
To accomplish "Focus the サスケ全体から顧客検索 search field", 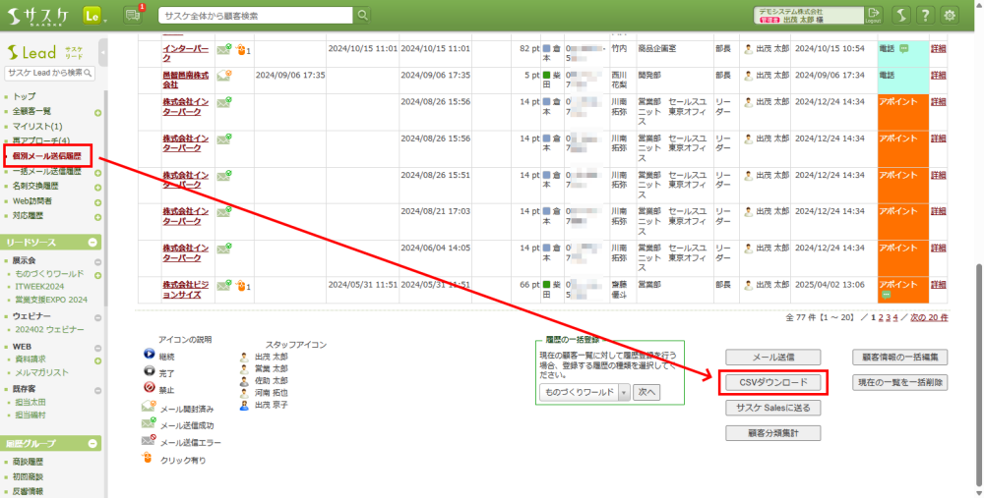I will [254, 15].
